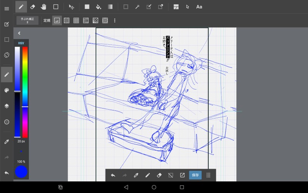Viewport: 308px width, 193px height.
Task: Tap the Android back button
Action: click(x=126, y=187)
